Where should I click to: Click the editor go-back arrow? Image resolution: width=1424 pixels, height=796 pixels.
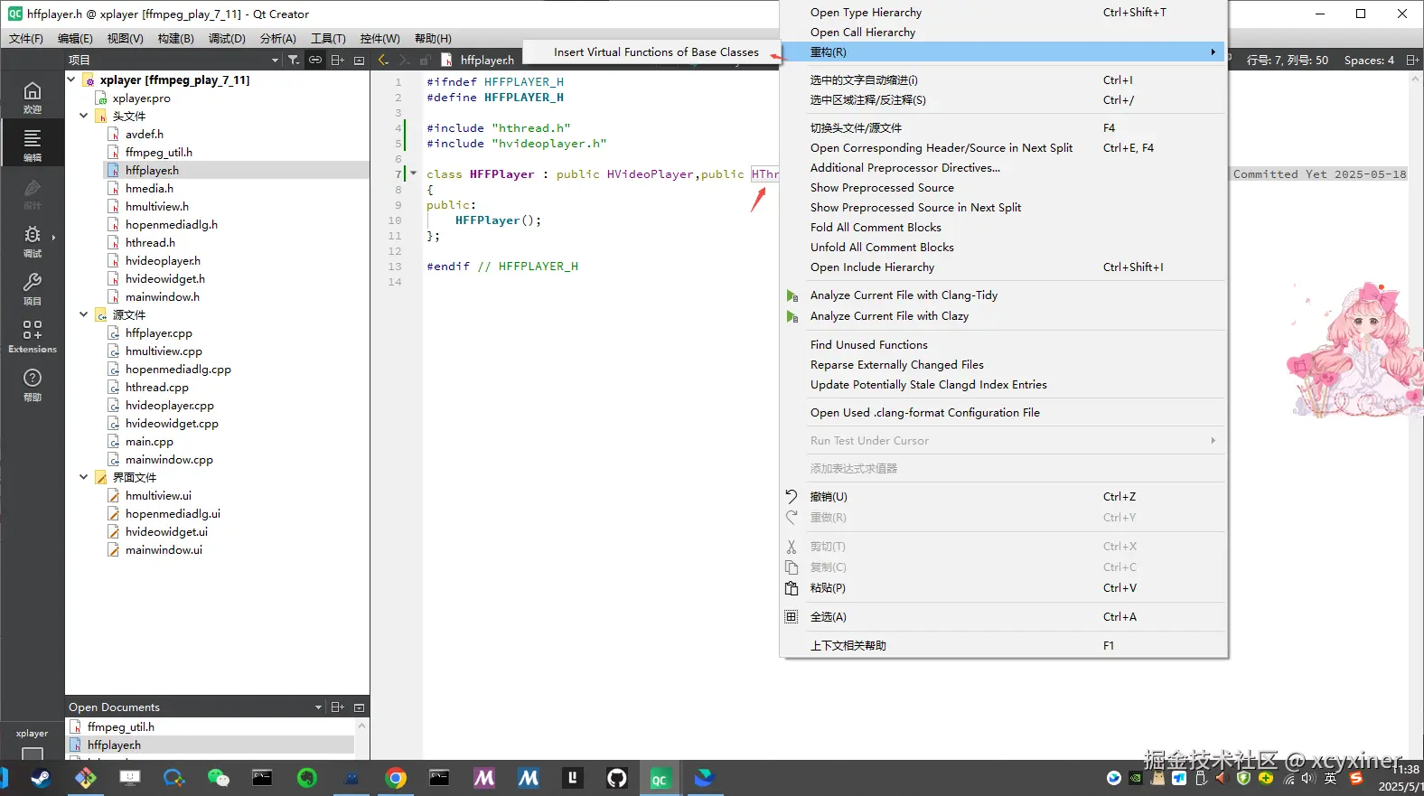click(x=383, y=60)
